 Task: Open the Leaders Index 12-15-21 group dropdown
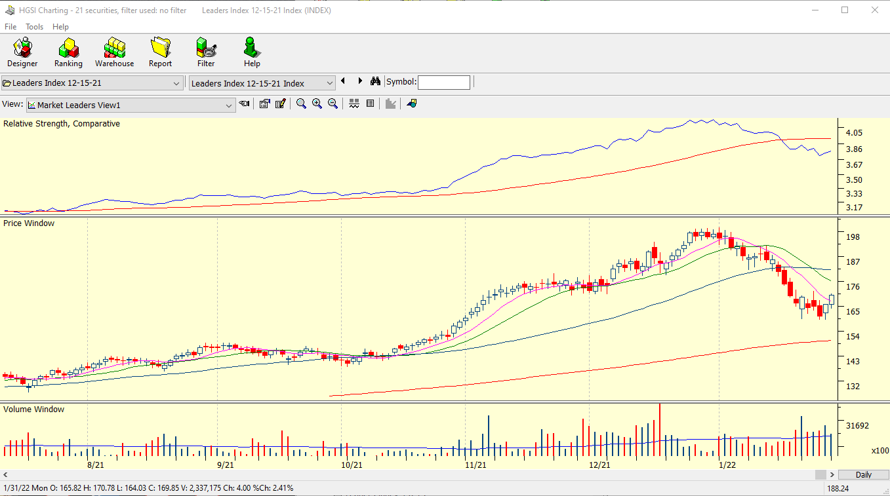(x=92, y=83)
